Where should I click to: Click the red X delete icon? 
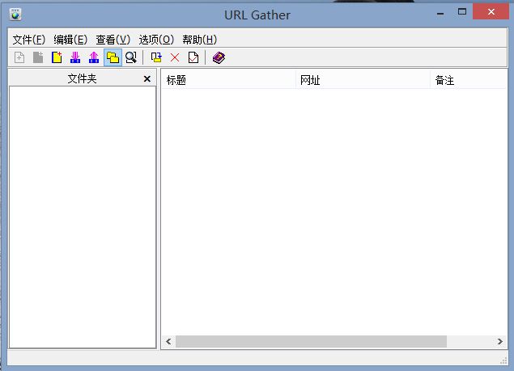[x=175, y=58]
